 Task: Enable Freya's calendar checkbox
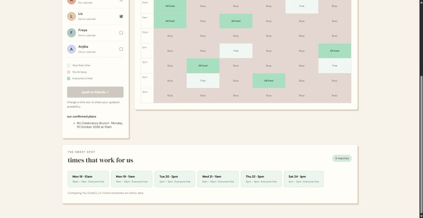click(x=121, y=33)
